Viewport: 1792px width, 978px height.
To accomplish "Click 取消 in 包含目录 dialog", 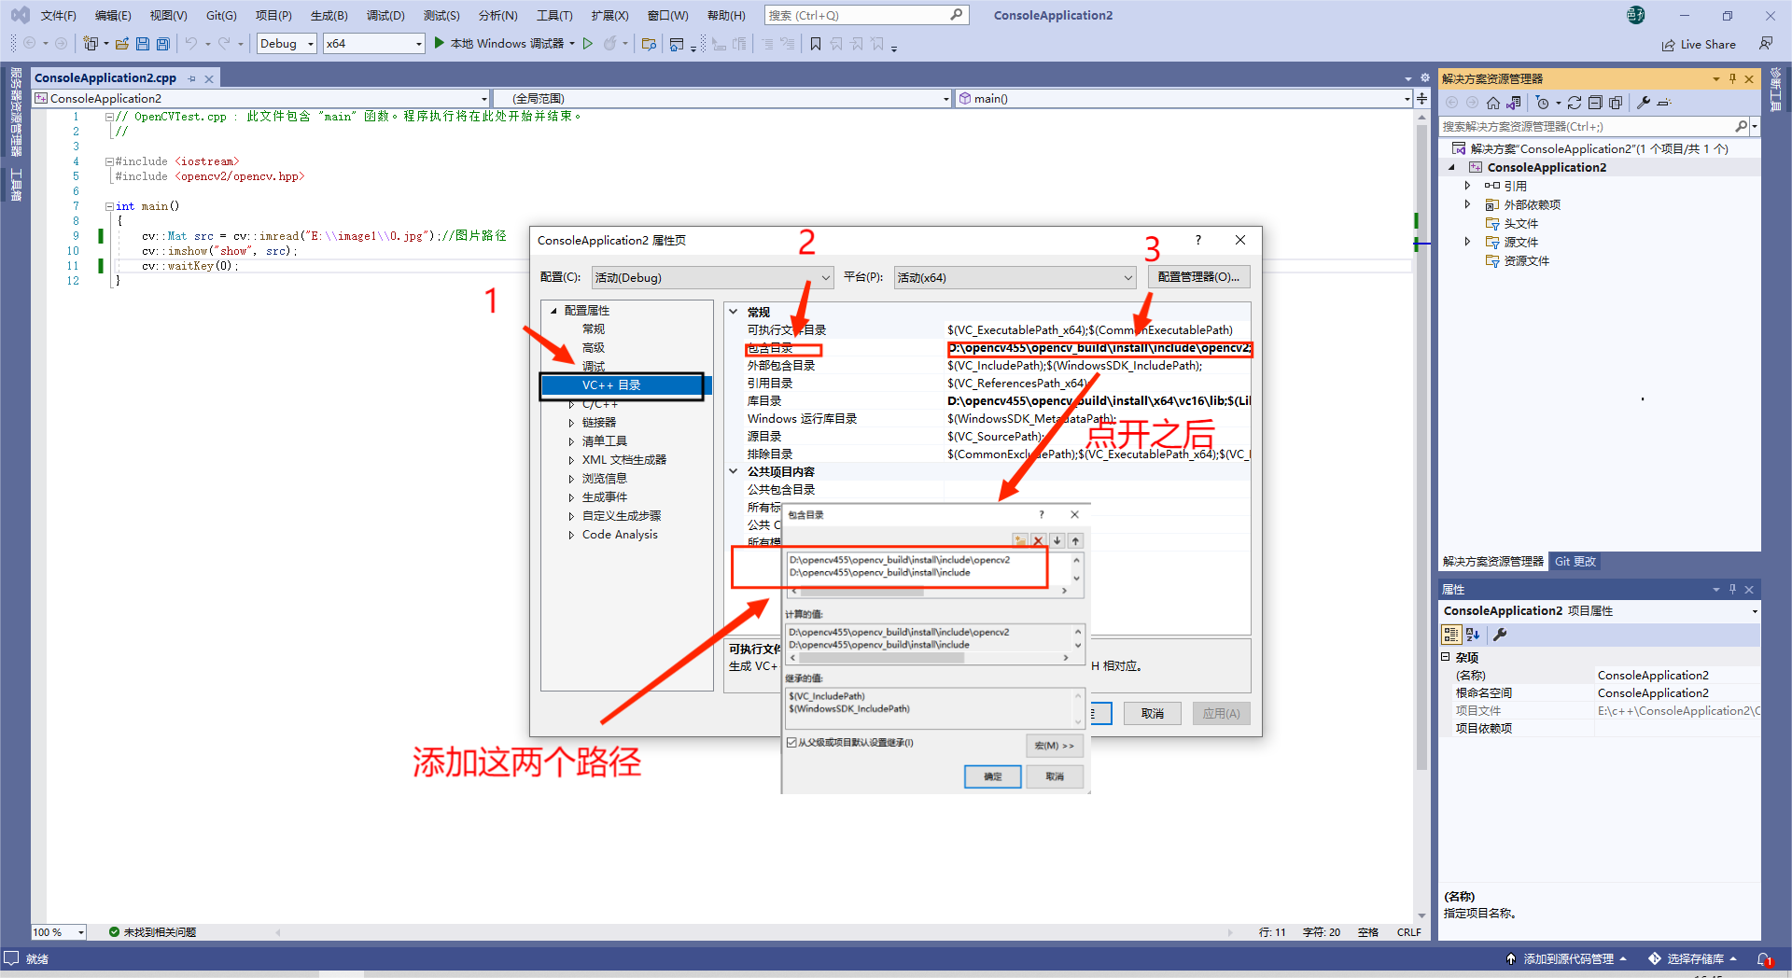I will tap(1055, 776).
